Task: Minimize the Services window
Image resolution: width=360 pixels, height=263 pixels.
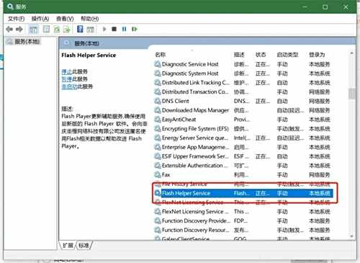Action: [305, 6]
